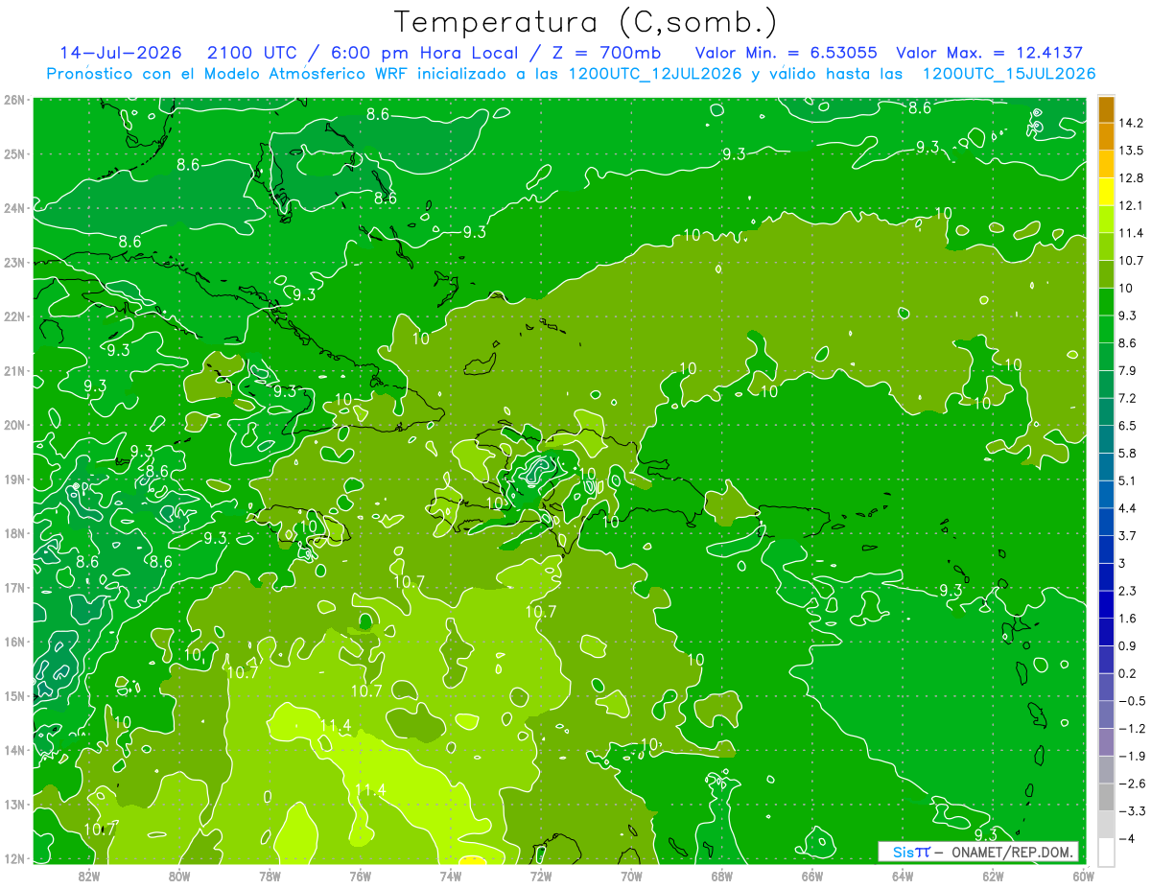The image size is (1151, 889).
Task: Click colorbar label '2.3'
Action: tap(1130, 591)
